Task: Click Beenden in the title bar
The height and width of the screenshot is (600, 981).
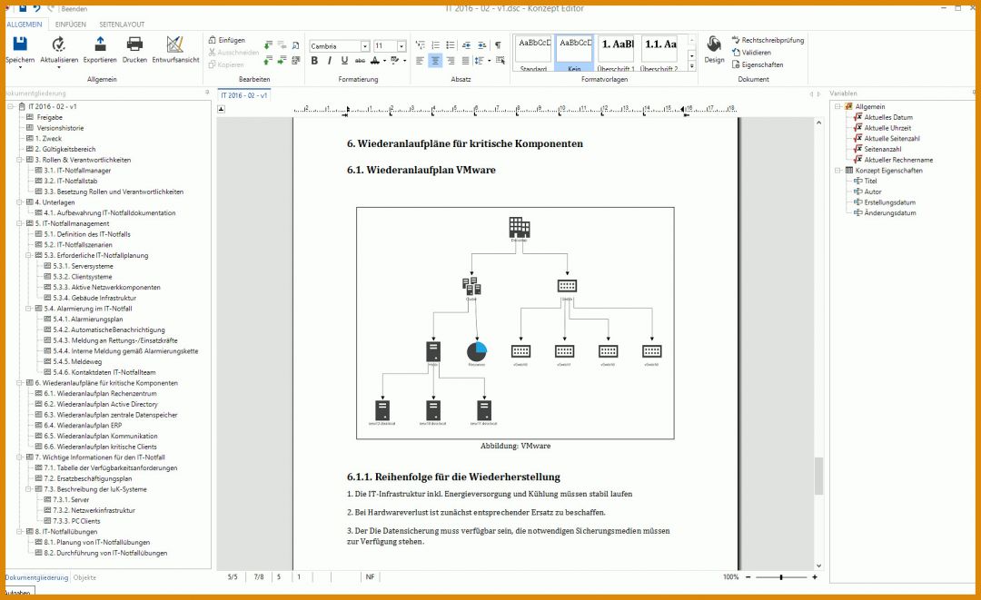Action: coord(74,9)
